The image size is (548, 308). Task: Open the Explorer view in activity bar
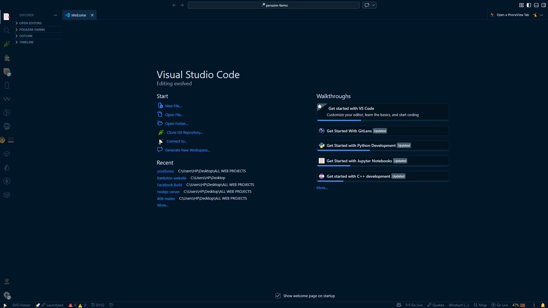pos(6,17)
